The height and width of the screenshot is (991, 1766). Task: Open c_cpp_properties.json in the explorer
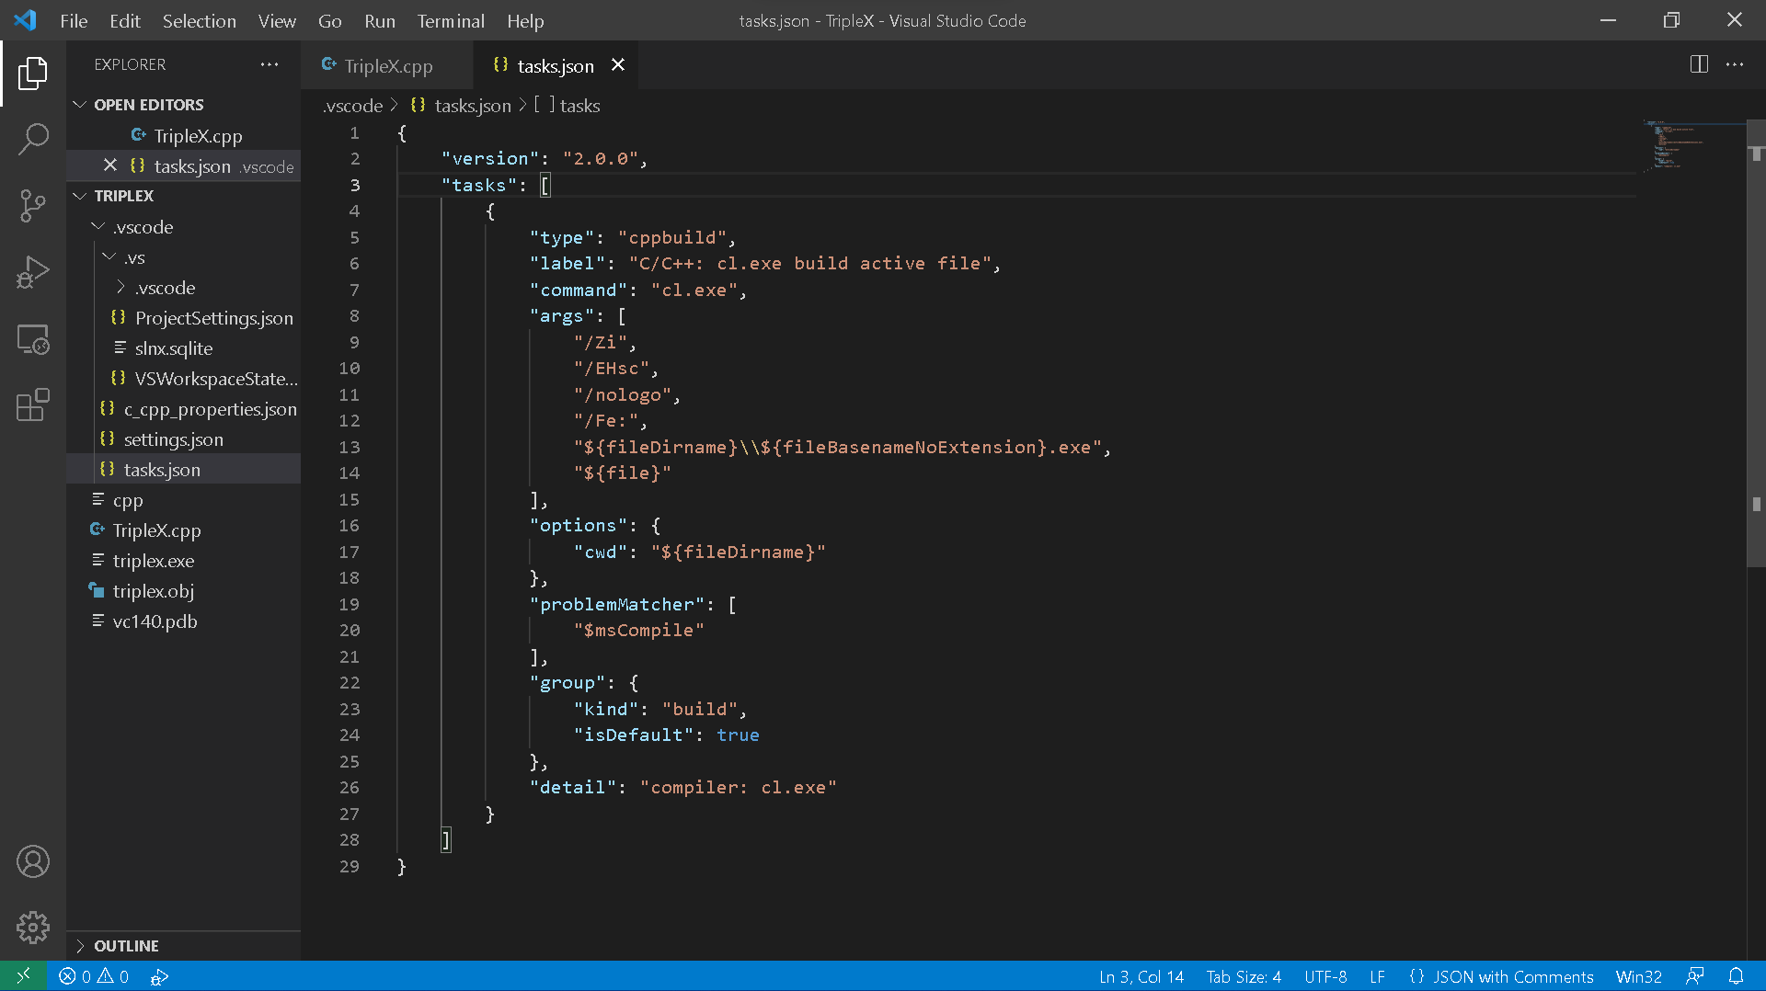pos(210,409)
